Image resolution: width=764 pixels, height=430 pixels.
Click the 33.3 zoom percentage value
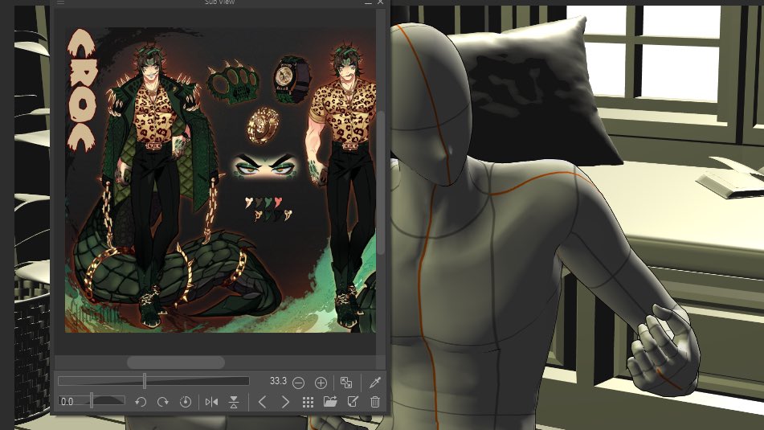click(278, 381)
